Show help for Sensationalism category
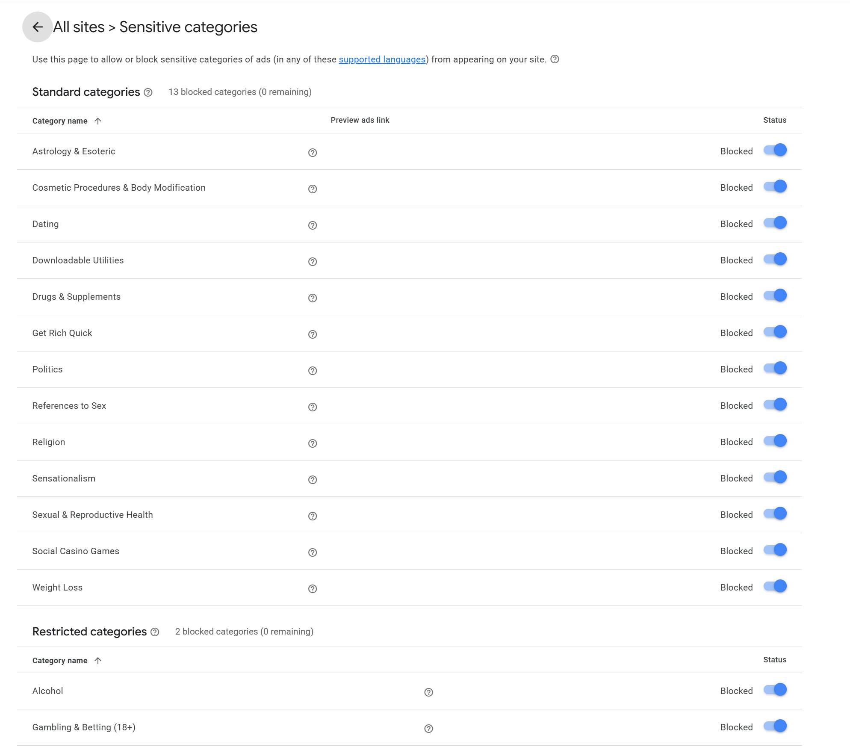 click(x=313, y=480)
